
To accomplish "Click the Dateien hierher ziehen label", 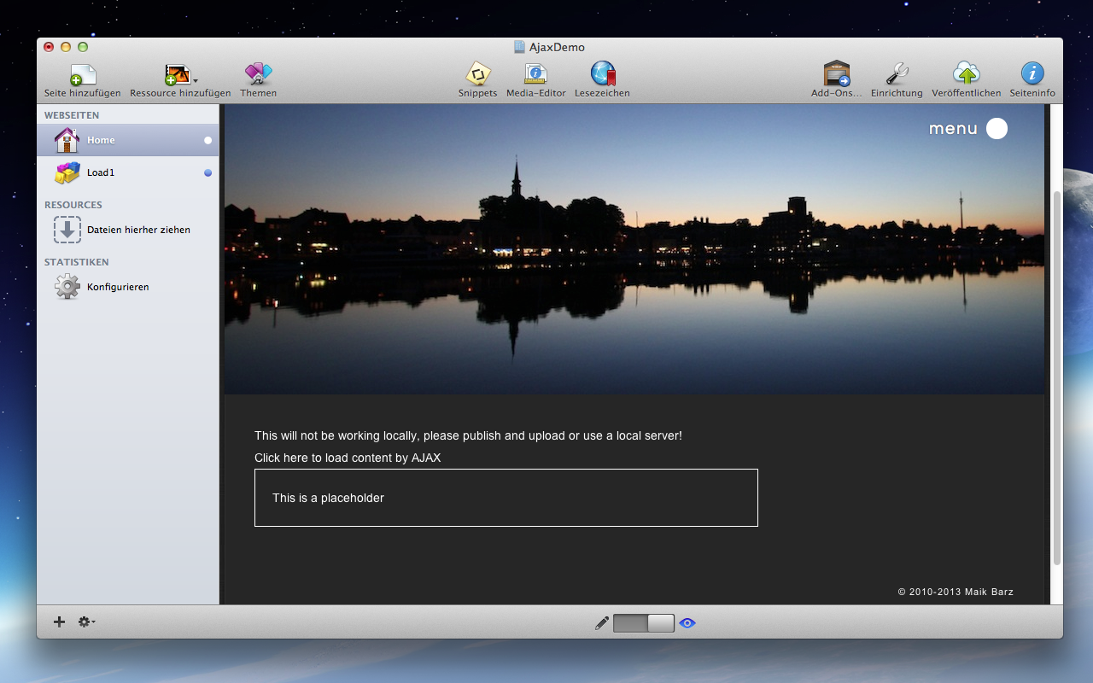I will 138,230.
